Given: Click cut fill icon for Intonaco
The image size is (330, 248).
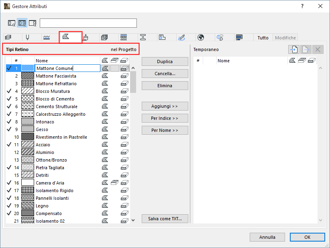Looking at the screenshot, I should tap(124, 122).
